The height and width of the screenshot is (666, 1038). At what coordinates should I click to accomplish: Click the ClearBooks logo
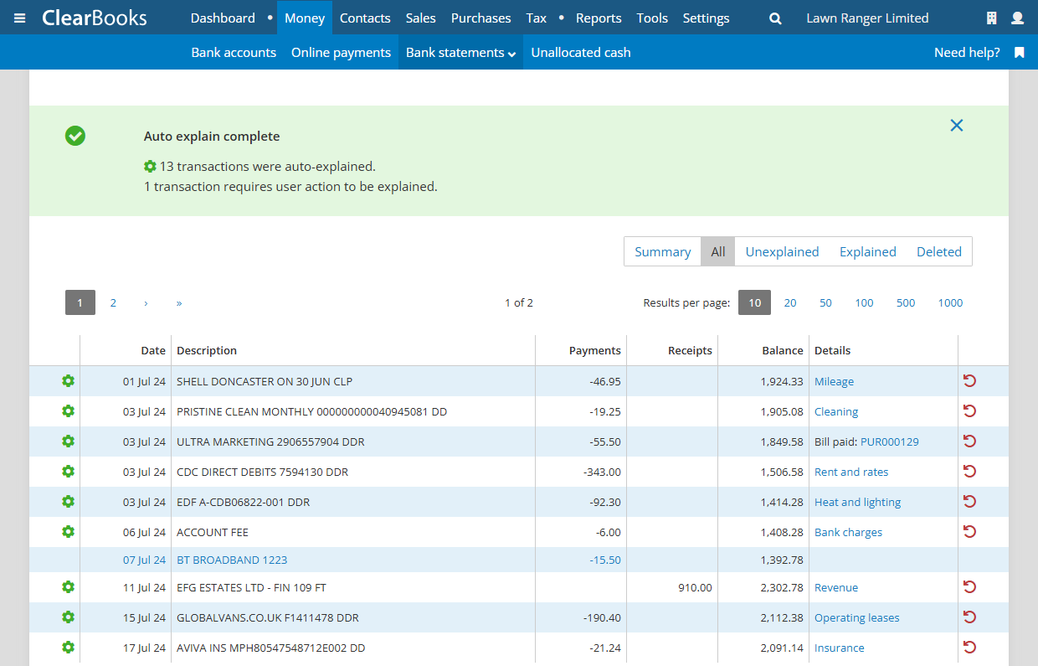click(94, 18)
